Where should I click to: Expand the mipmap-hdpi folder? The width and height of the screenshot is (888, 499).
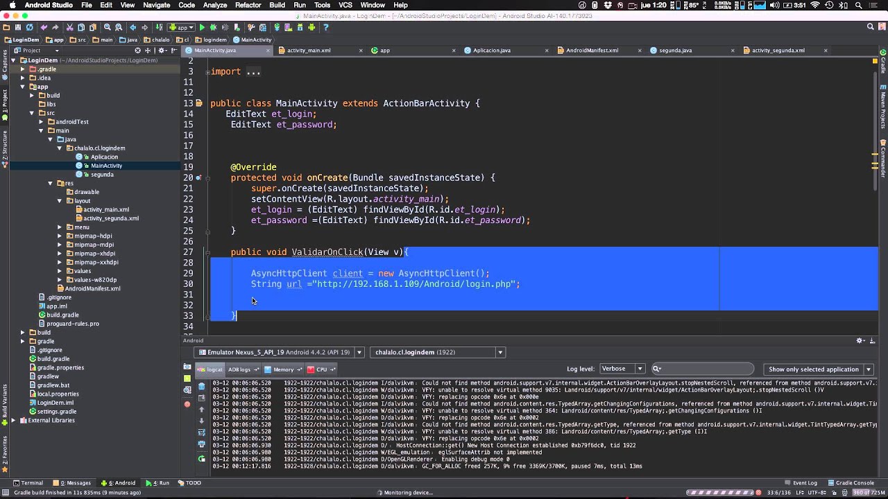[60, 236]
